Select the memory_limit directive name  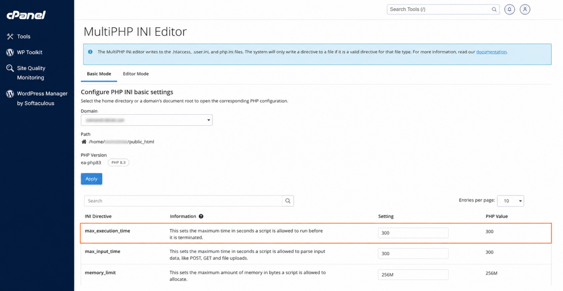100,273
